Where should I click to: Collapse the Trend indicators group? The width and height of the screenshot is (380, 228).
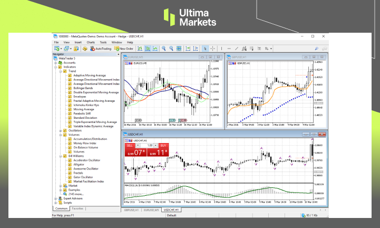(x=60, y=71)
